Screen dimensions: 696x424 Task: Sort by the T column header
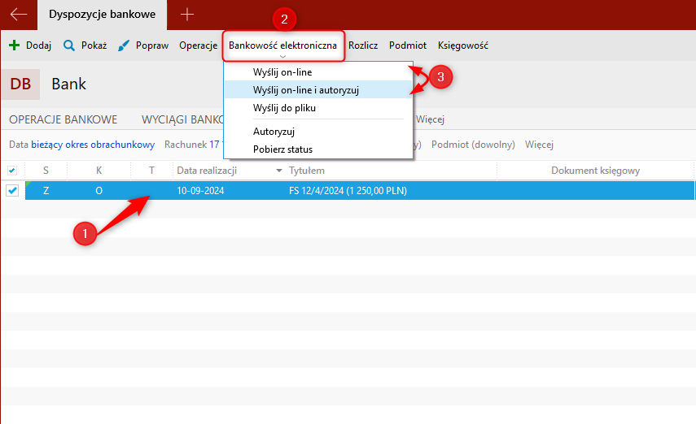(x=151, y=171)
